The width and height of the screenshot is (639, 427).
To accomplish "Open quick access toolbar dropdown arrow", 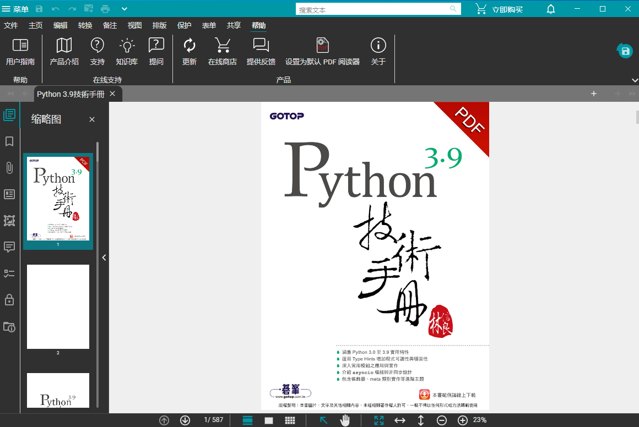I will [124, 9].
